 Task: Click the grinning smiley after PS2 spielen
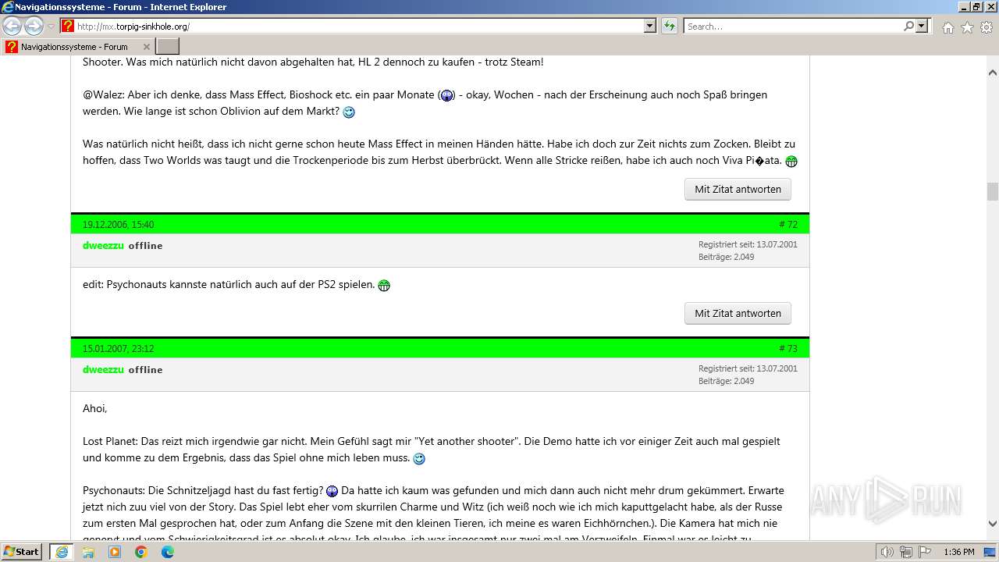coord(384,286)
